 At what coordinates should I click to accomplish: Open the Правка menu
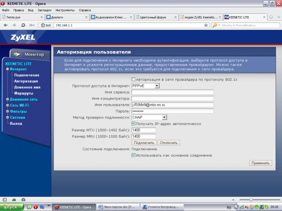click(x=19, y=10)
